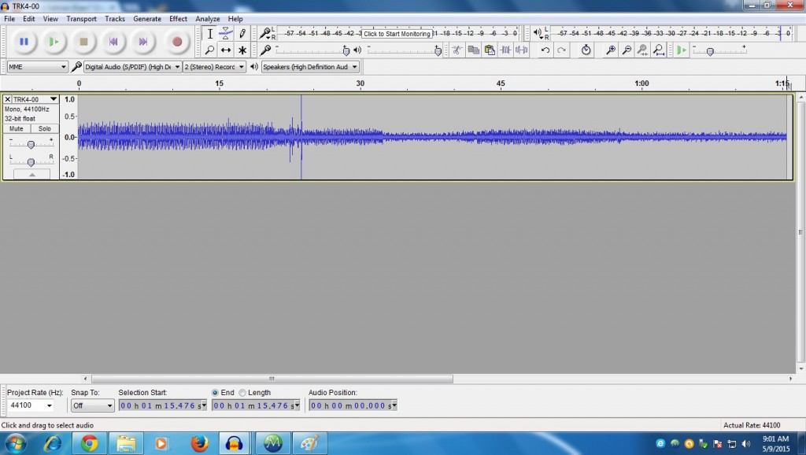Click the track gain slider
This screenshot has width=806, height=455.
[x=31, y=145]
